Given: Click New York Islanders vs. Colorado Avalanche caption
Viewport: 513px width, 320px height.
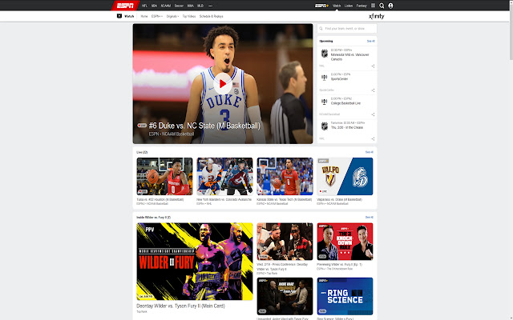Looking at the screenshot, I should (x=224, y=199).
